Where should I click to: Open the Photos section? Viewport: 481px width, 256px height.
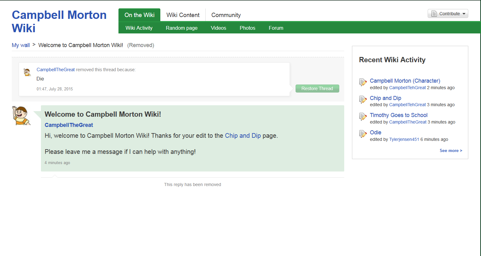pyautogui.click(x=247, y=28)
